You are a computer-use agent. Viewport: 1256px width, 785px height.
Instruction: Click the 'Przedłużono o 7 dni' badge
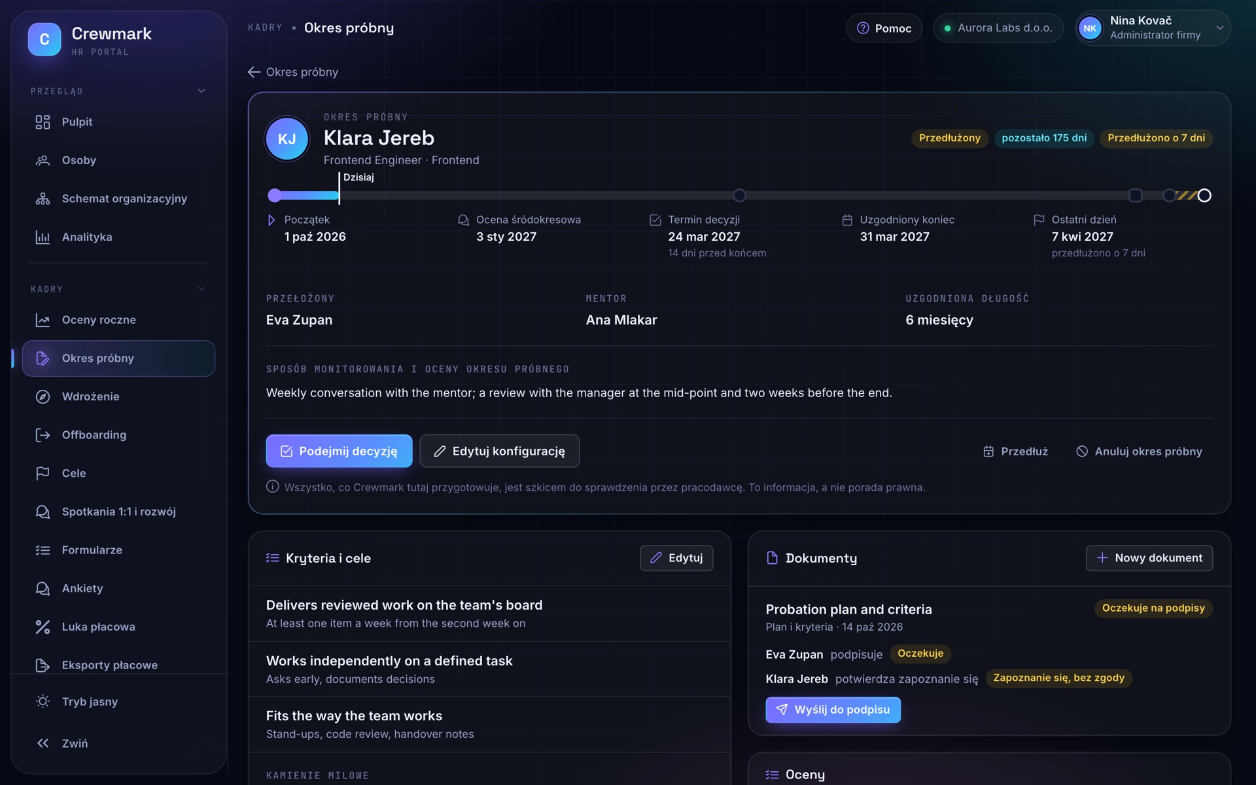(x=1156, y=138)
